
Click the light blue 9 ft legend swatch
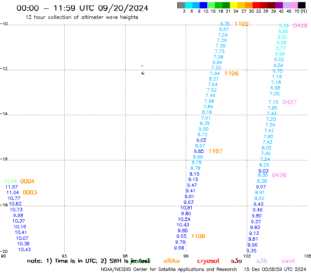196,5
